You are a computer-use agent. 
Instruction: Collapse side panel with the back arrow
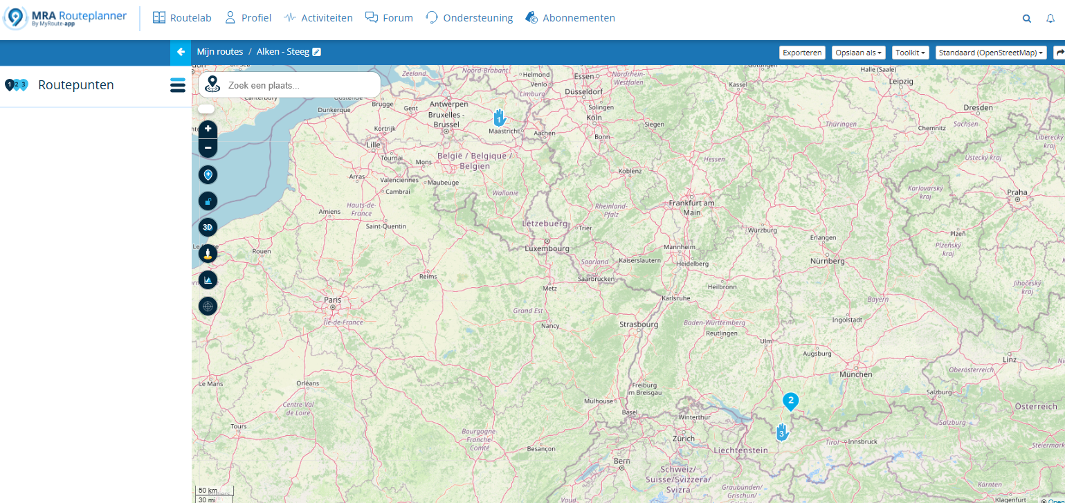click(181, 52)
